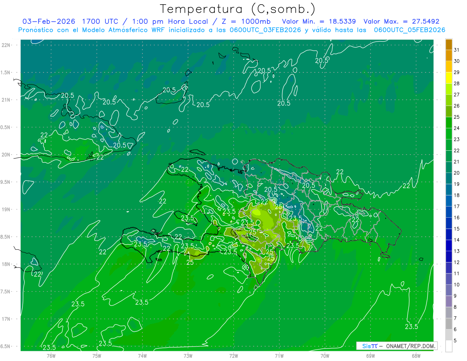
Task: Select the '03-Feb-2026' date text
Action: coord(49,21)
